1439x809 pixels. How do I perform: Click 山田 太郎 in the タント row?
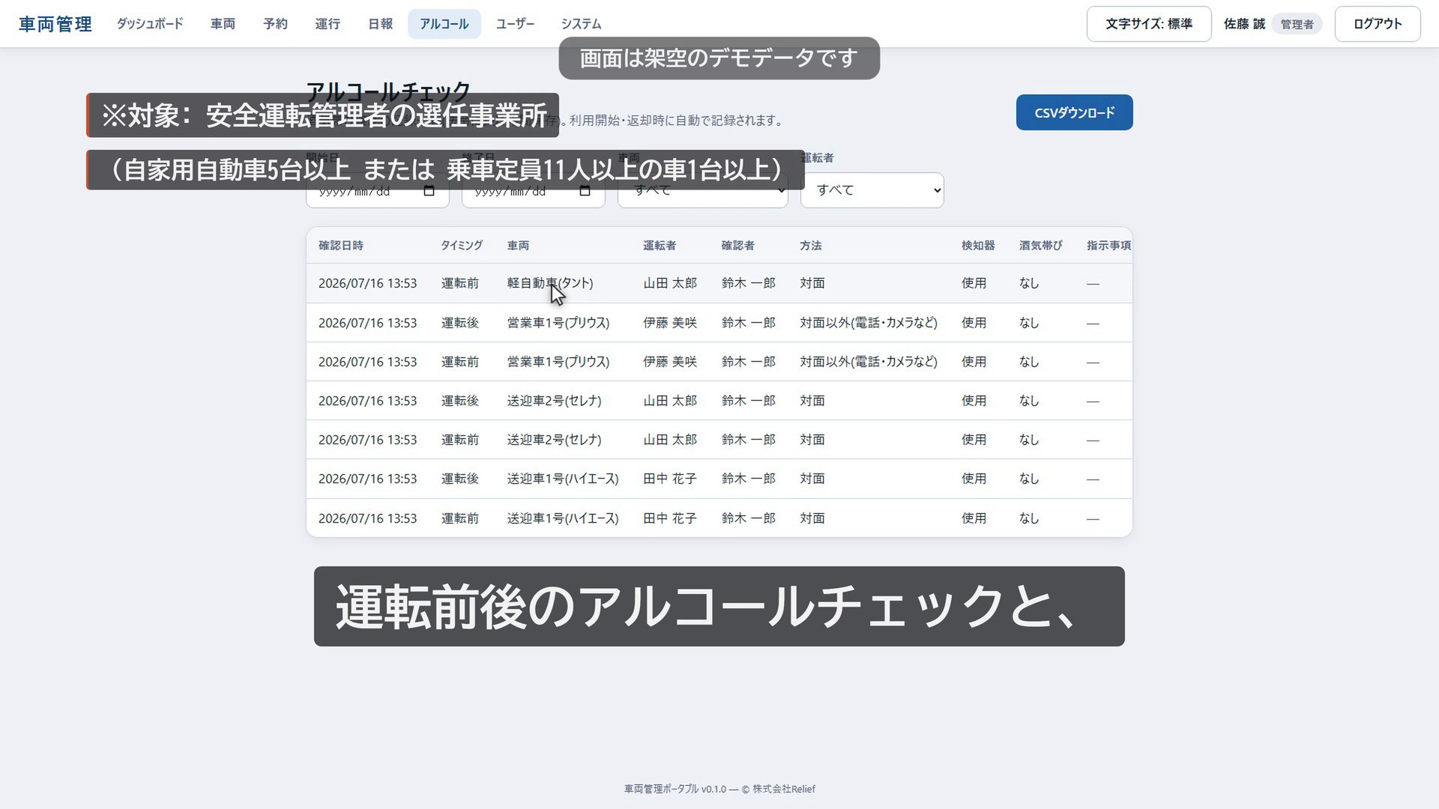point(670,283)
